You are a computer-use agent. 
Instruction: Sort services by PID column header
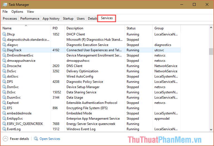[58, 28]
